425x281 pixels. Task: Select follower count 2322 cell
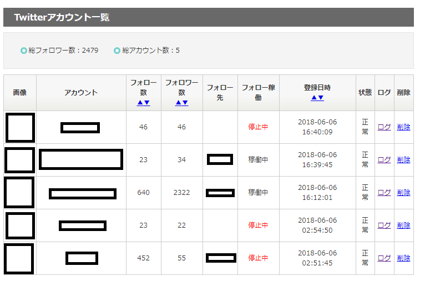coord(181,193)
